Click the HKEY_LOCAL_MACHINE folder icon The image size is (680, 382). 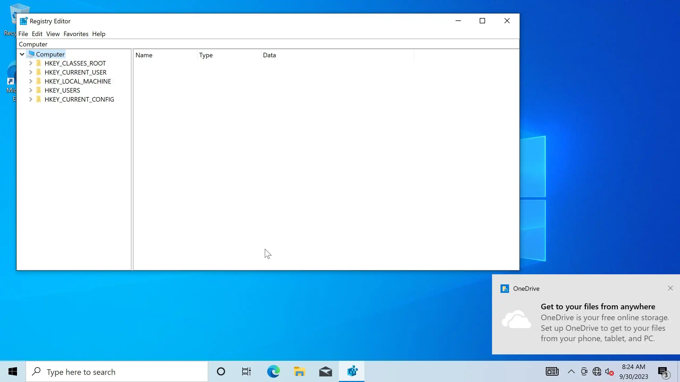pyautogui.click(x=39, y=81)
